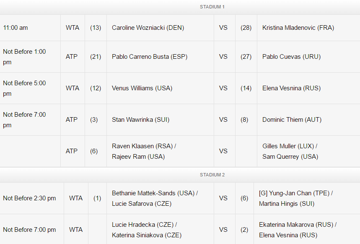Image resolution: width=360 pixels, height=244 pixels.
Task: Select Martina Hingis (SUI)
Action: (287, 204)
